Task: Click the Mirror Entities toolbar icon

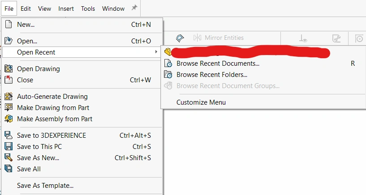Action: click(197, 38)
